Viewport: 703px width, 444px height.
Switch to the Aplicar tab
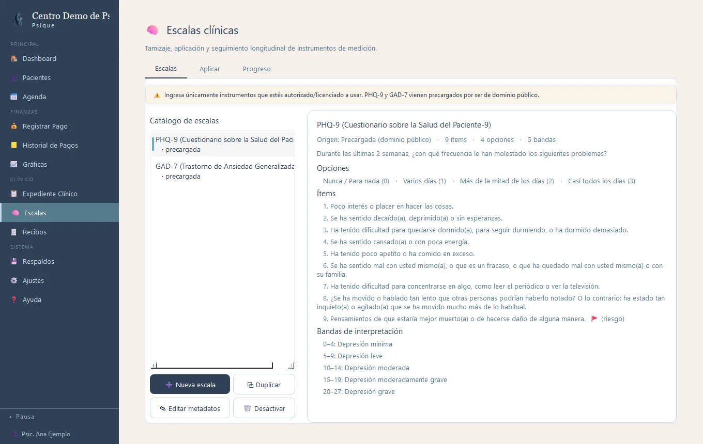(x=210, y=69)
